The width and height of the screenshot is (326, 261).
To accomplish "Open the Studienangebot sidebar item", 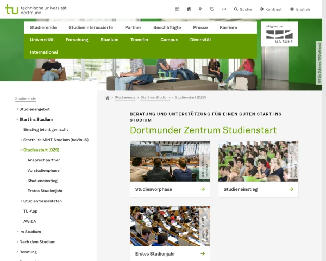I will point(35,109).
